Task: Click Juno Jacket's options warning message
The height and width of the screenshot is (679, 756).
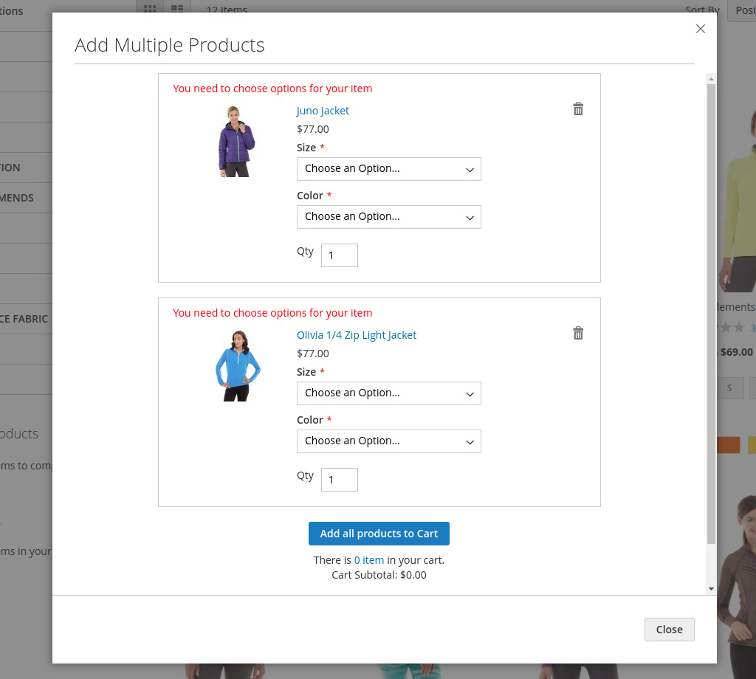Action: pyautogui.click(x=272, y=89)
